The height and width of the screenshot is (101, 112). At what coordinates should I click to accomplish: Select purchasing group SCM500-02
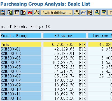pos(21,54)
